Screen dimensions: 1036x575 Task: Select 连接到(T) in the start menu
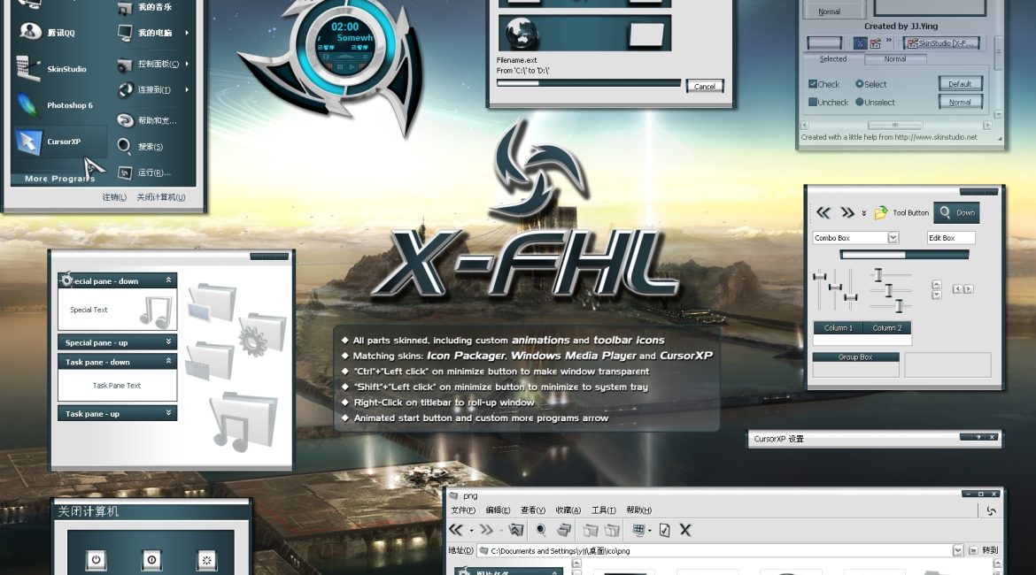(153, 89)
